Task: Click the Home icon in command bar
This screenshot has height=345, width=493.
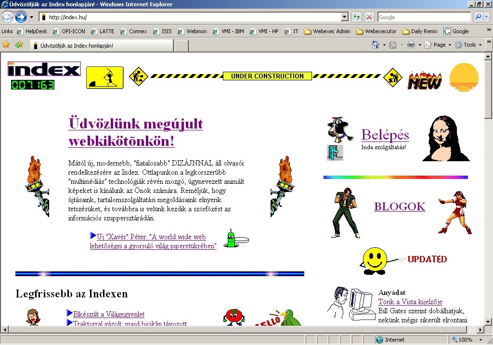Action: click(376, 45)
